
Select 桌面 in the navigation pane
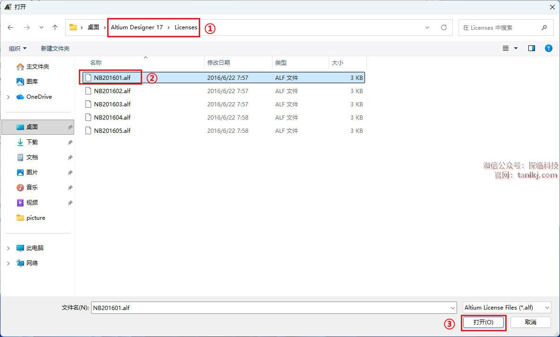tap(38, 127)
